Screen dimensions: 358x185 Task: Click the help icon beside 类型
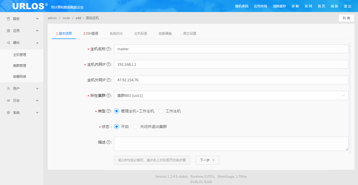tap(108, 111)
